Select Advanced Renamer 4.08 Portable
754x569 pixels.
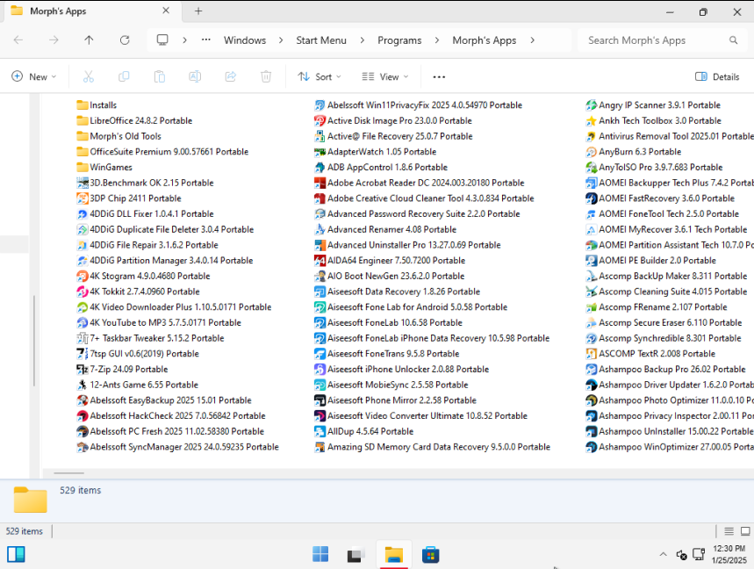click(385, 229)
